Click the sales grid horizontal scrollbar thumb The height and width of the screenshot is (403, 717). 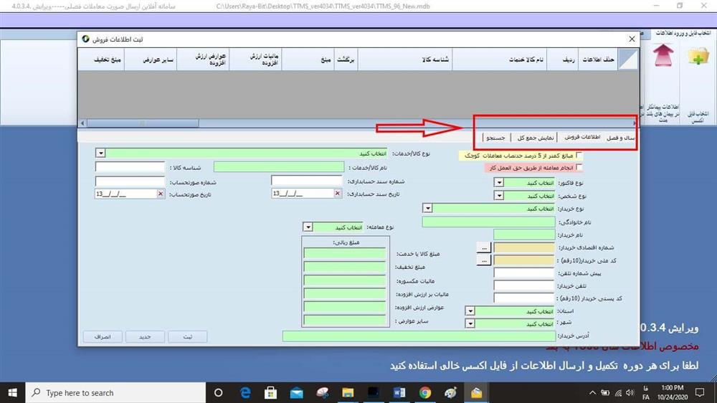click(143, 123)
